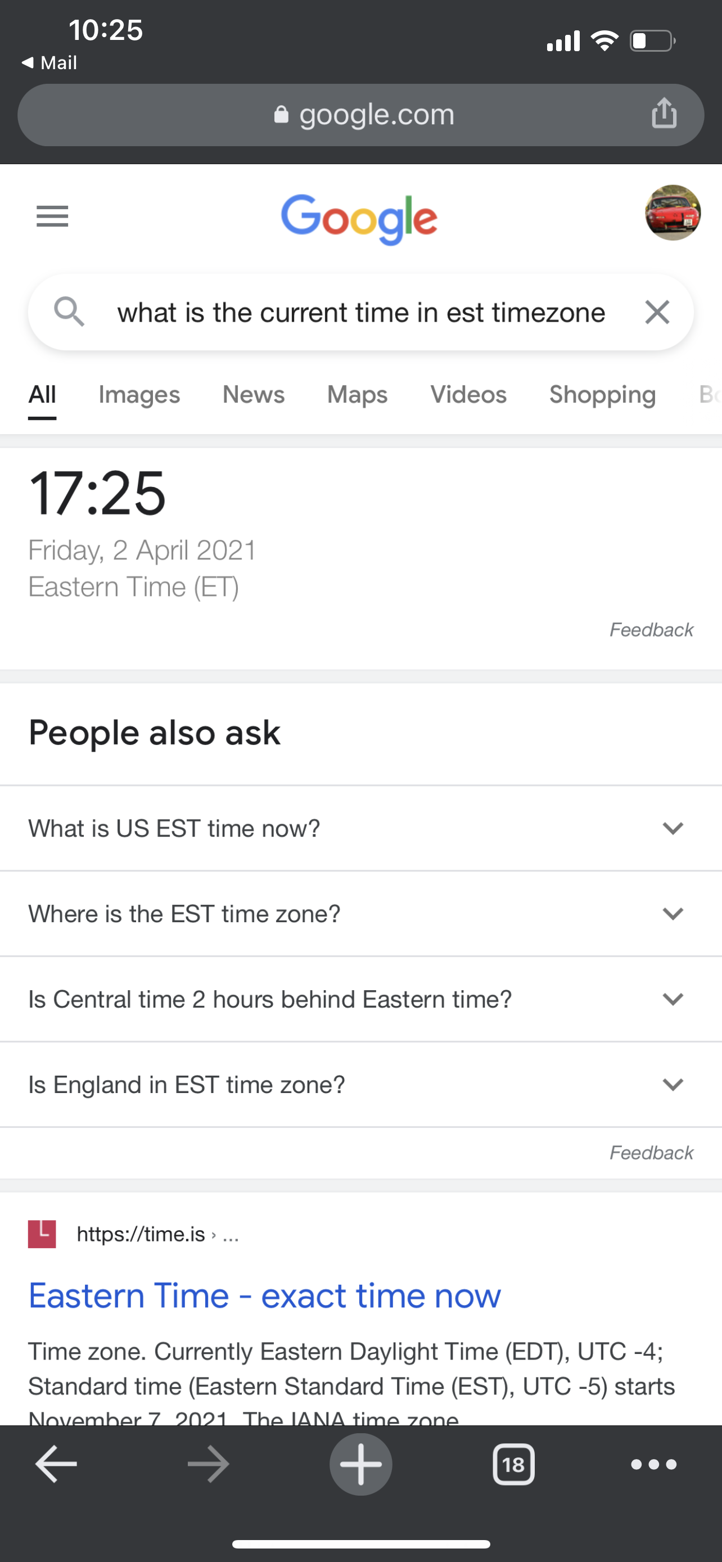Go forward with the right arrow
Image resolution: width=722 pixels, height=1562 pixels.
pos(209,1464)
